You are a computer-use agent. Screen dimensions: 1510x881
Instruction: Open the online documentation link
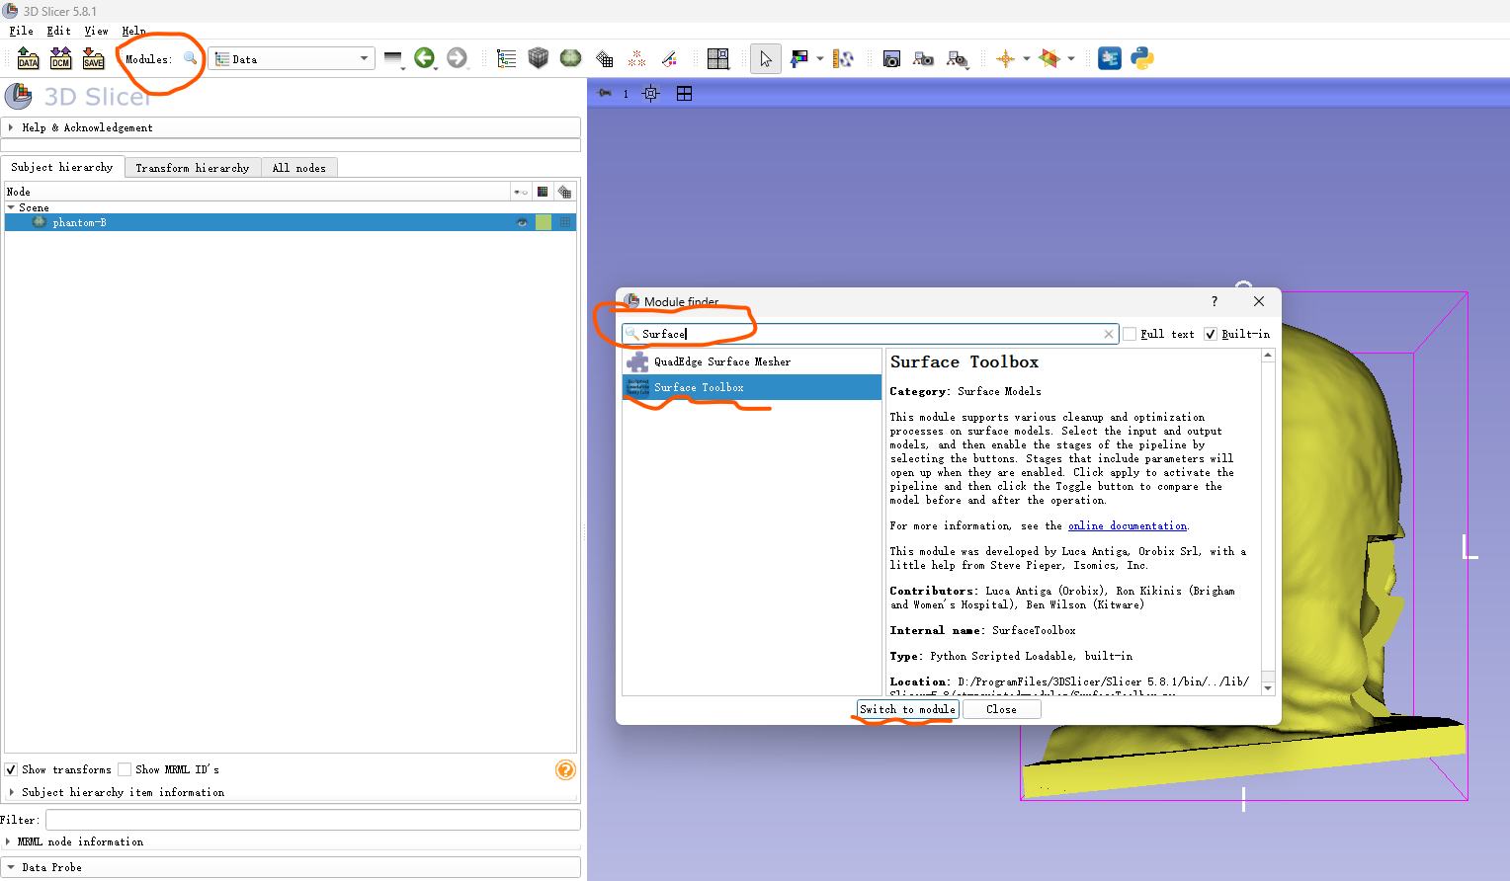tap(1128, 526)
